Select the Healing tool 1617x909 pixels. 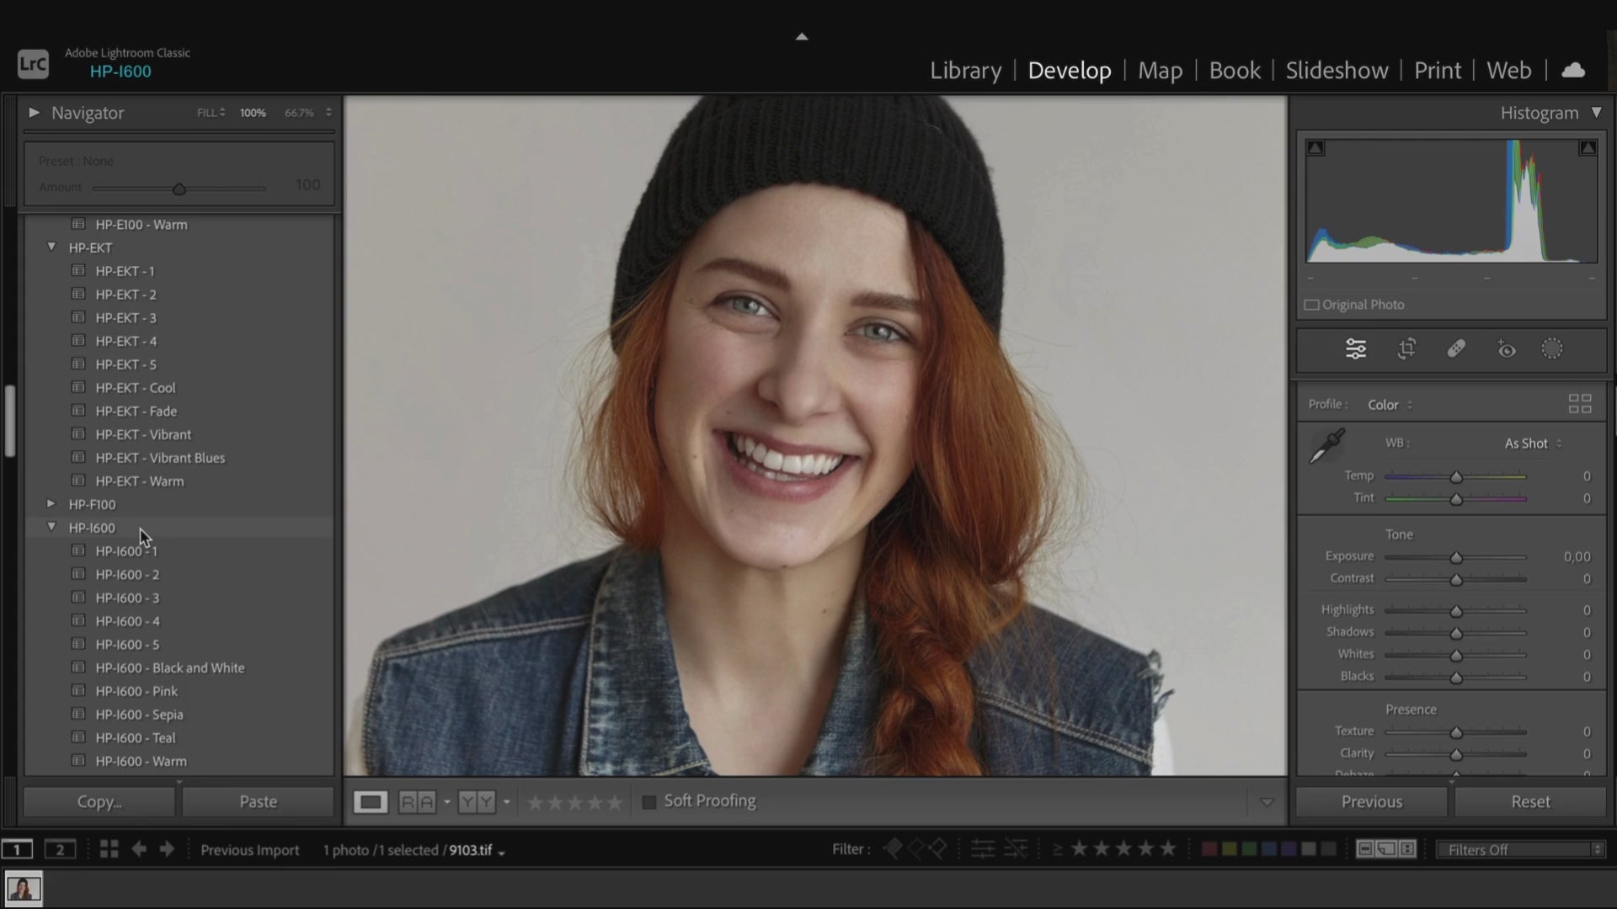click(1456, 349)
